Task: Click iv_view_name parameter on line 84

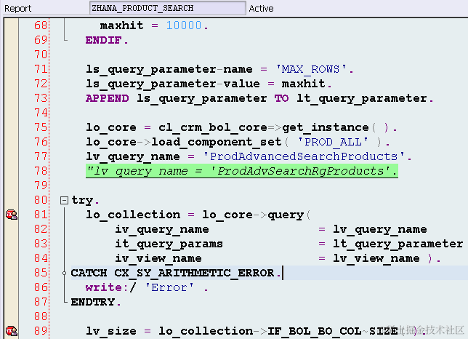Action: click(158, 258)
